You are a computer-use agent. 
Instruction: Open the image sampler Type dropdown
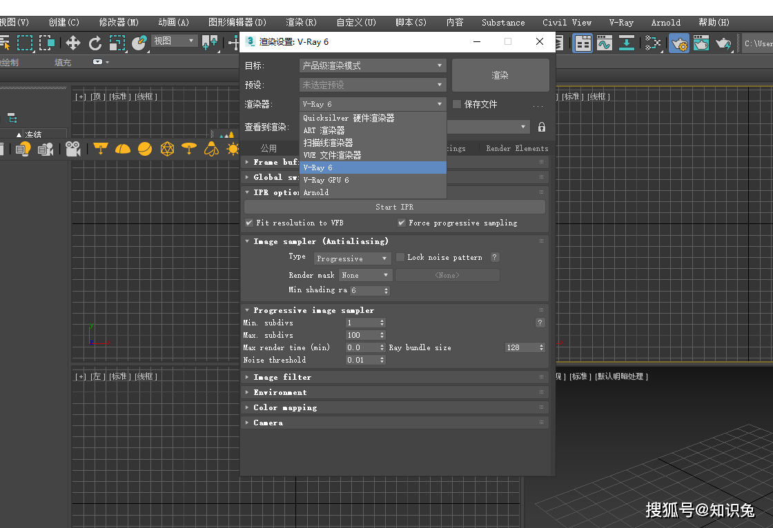coord(353,258)
